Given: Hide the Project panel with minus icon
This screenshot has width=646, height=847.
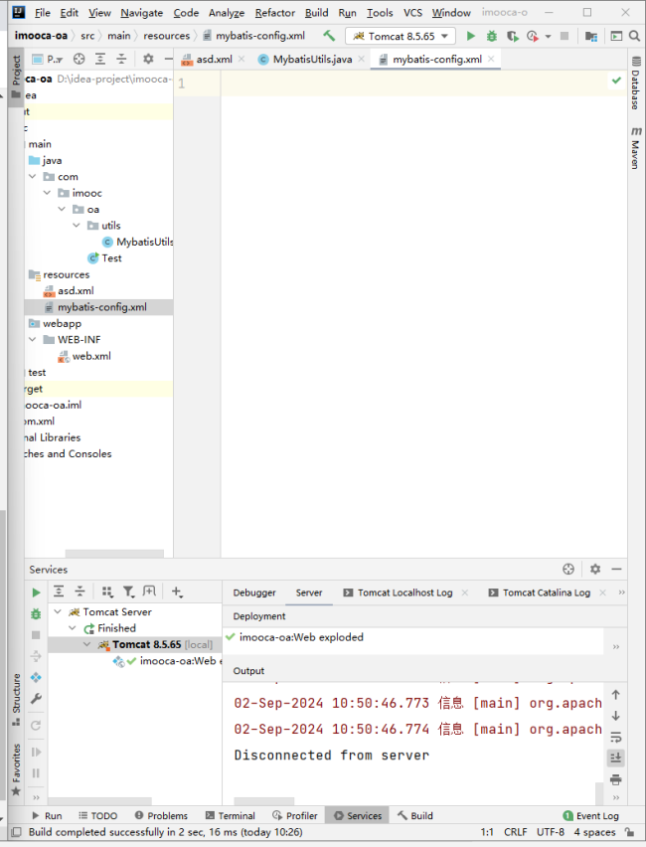Looking at the screenshot, I should (169, 59).
